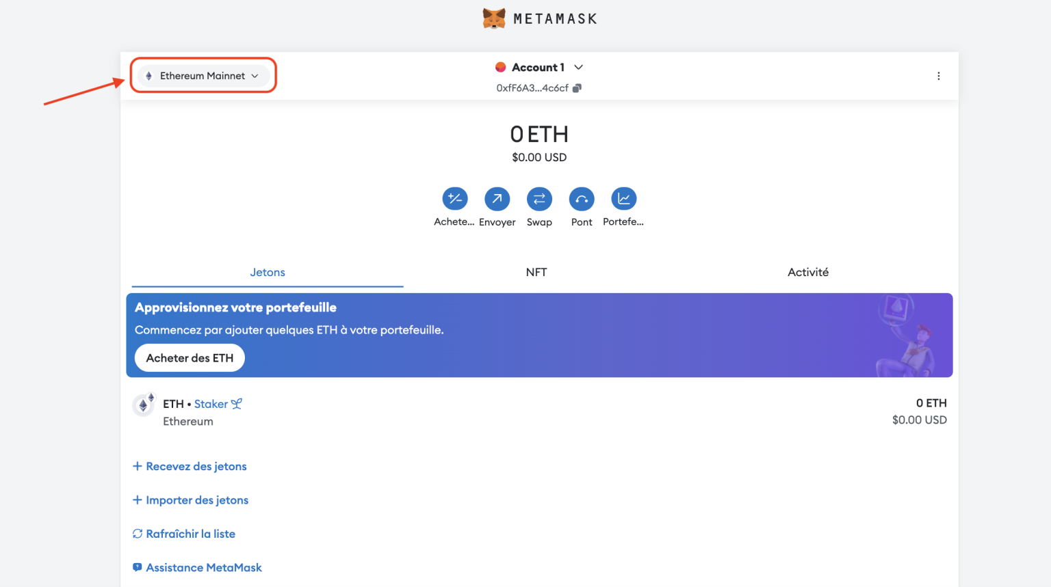Click the Acheter buy/sell icon

click(x=455, y=199)
